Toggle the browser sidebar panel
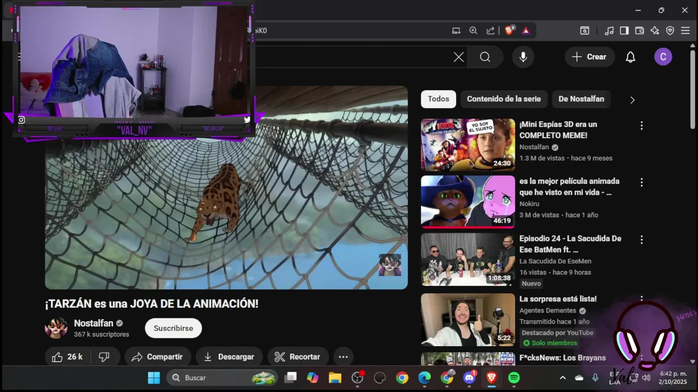This screenshot has width=698, height=392. click(624, 30)
